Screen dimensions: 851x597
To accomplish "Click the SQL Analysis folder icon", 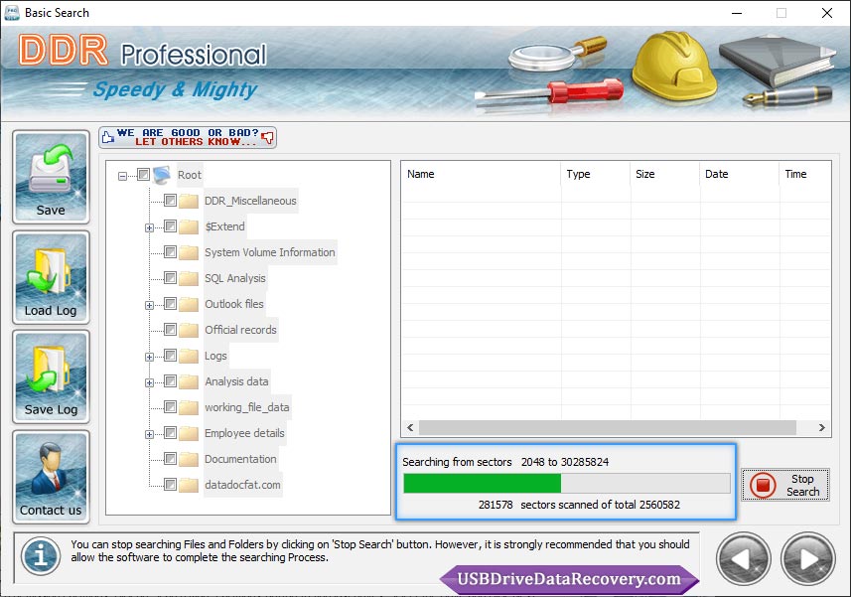I will click(189, 278).
